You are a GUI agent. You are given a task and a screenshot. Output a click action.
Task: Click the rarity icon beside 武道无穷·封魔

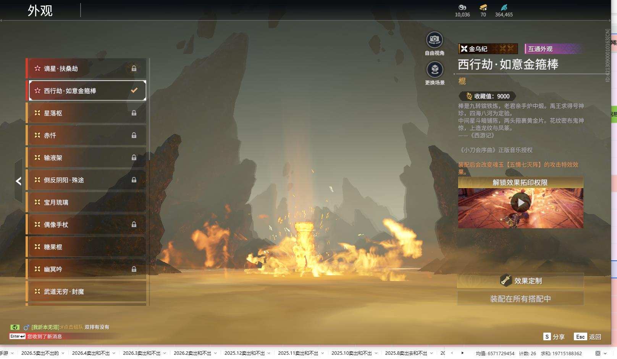[x=37, y=291]
